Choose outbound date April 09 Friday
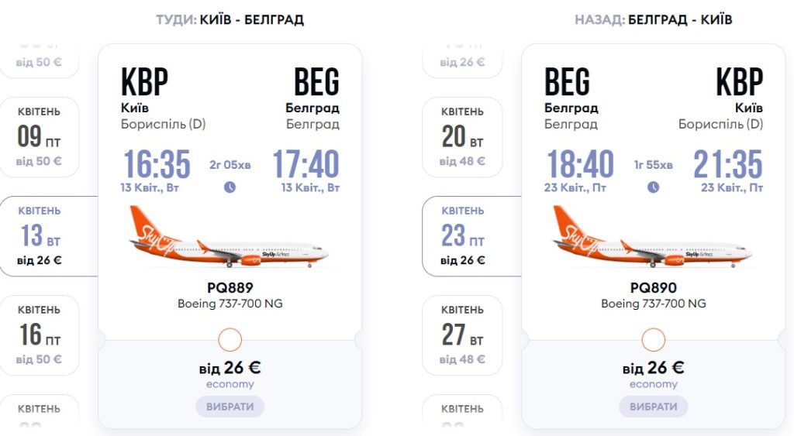The height and width of the screenshot is (436, 794). click(x=39, y=137)
